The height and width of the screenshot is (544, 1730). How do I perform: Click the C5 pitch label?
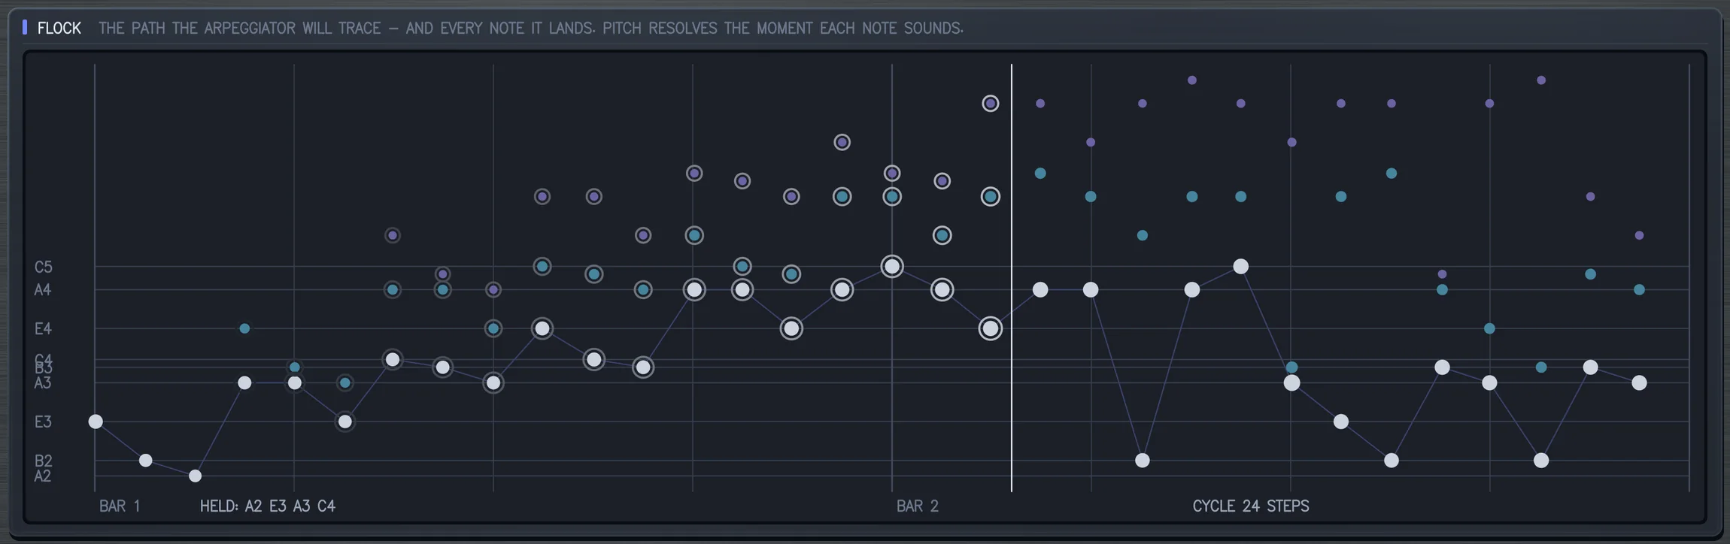(x=44, y=267)
